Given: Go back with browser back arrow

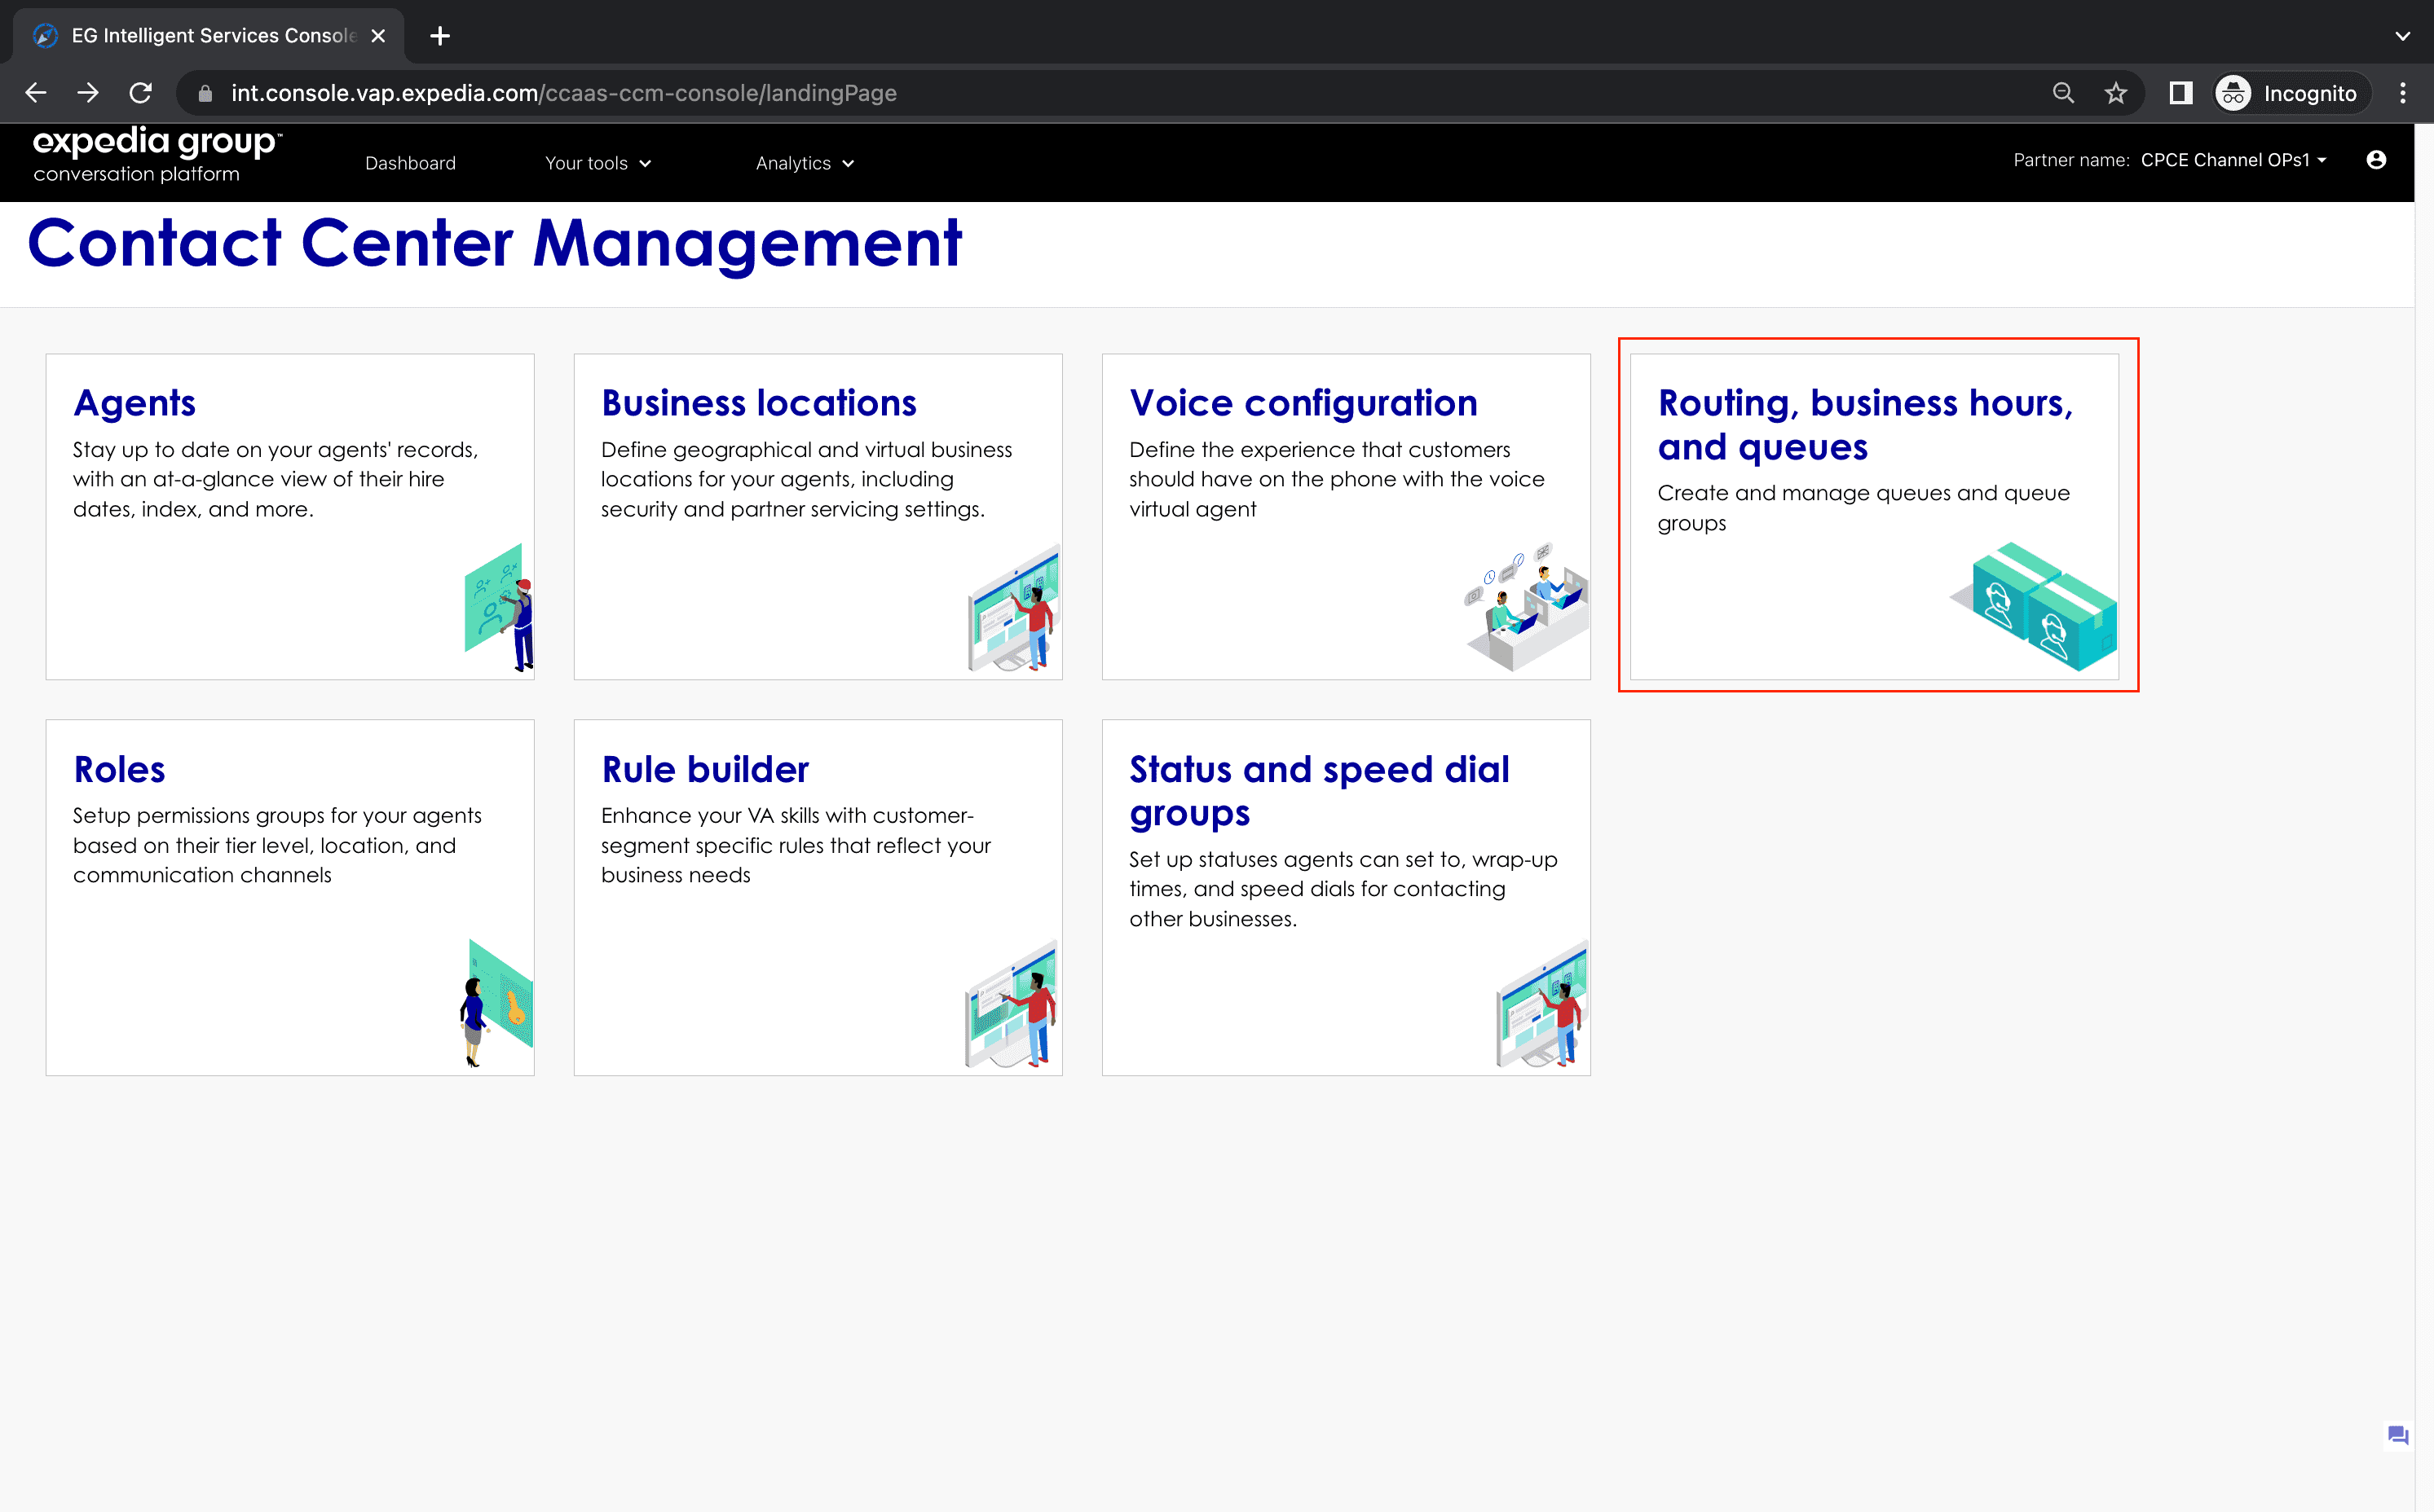Looking at the screenshot, I should tap(36, 93).
